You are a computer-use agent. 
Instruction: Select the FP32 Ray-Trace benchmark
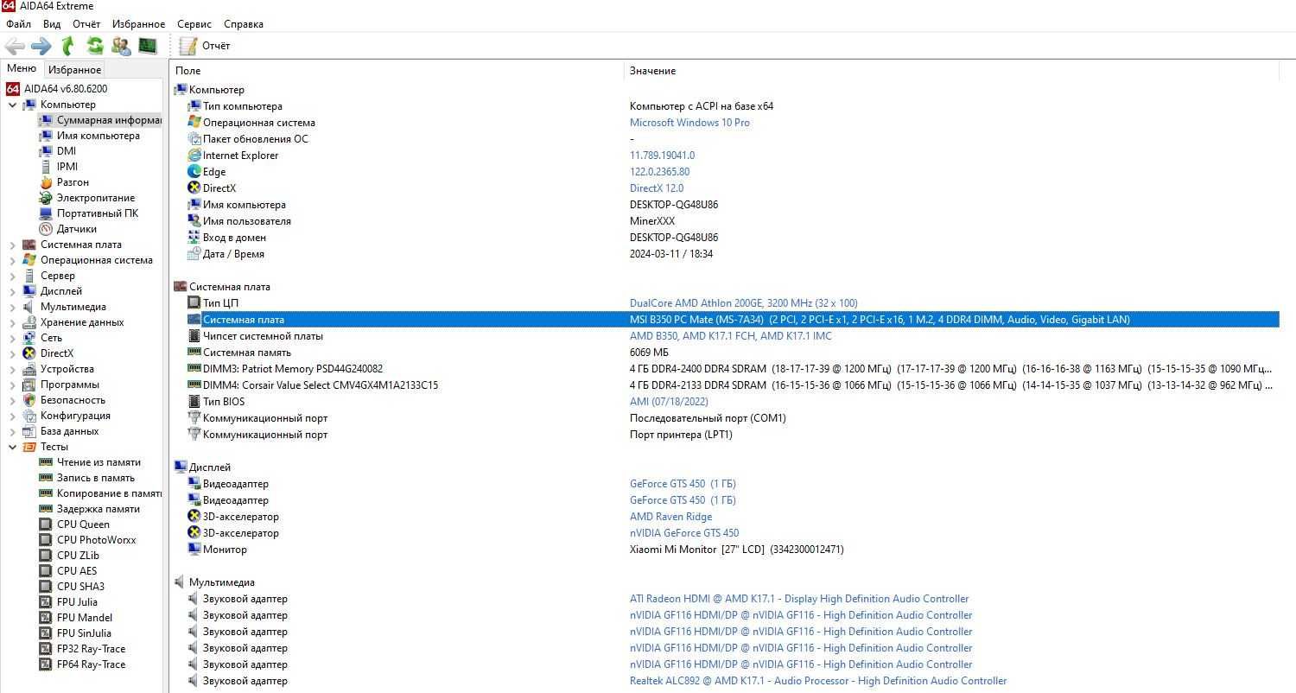tap(91, 649)
